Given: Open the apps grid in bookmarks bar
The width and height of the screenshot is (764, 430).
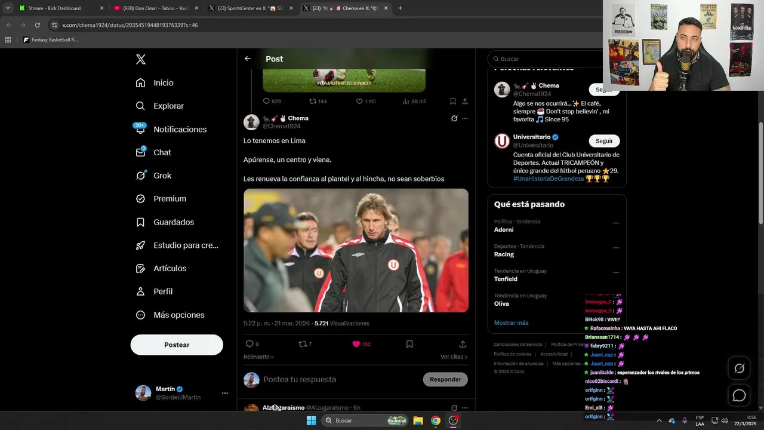Looking at the screenshot, I should [8, 40].
